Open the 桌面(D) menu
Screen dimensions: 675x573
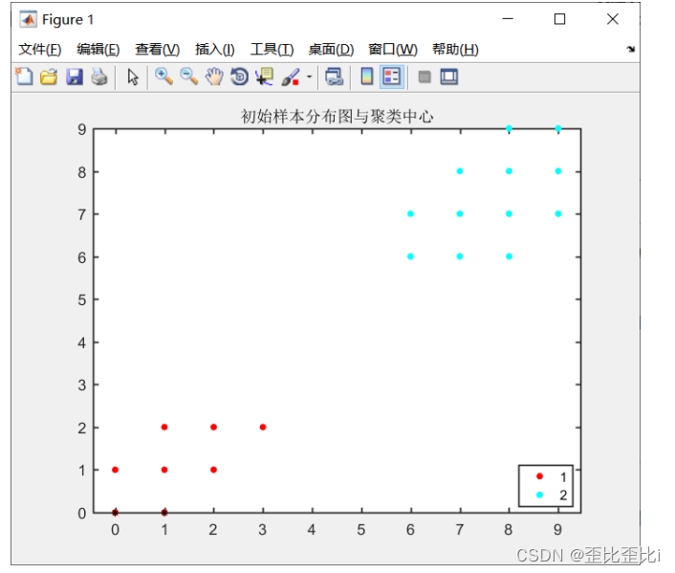(331, 49)
